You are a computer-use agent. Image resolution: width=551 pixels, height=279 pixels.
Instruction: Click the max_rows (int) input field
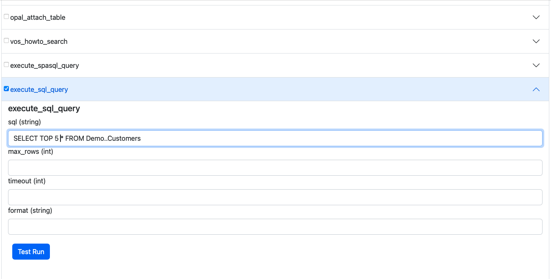275,168
